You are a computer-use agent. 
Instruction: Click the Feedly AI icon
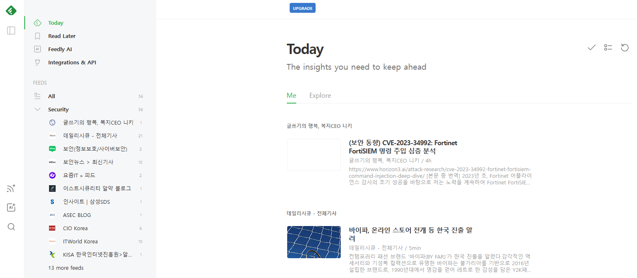37,49
